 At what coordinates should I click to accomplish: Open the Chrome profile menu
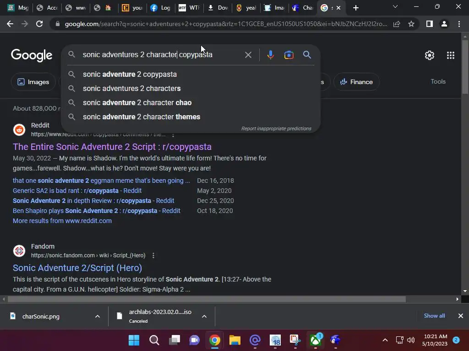[x=444, y=24]
